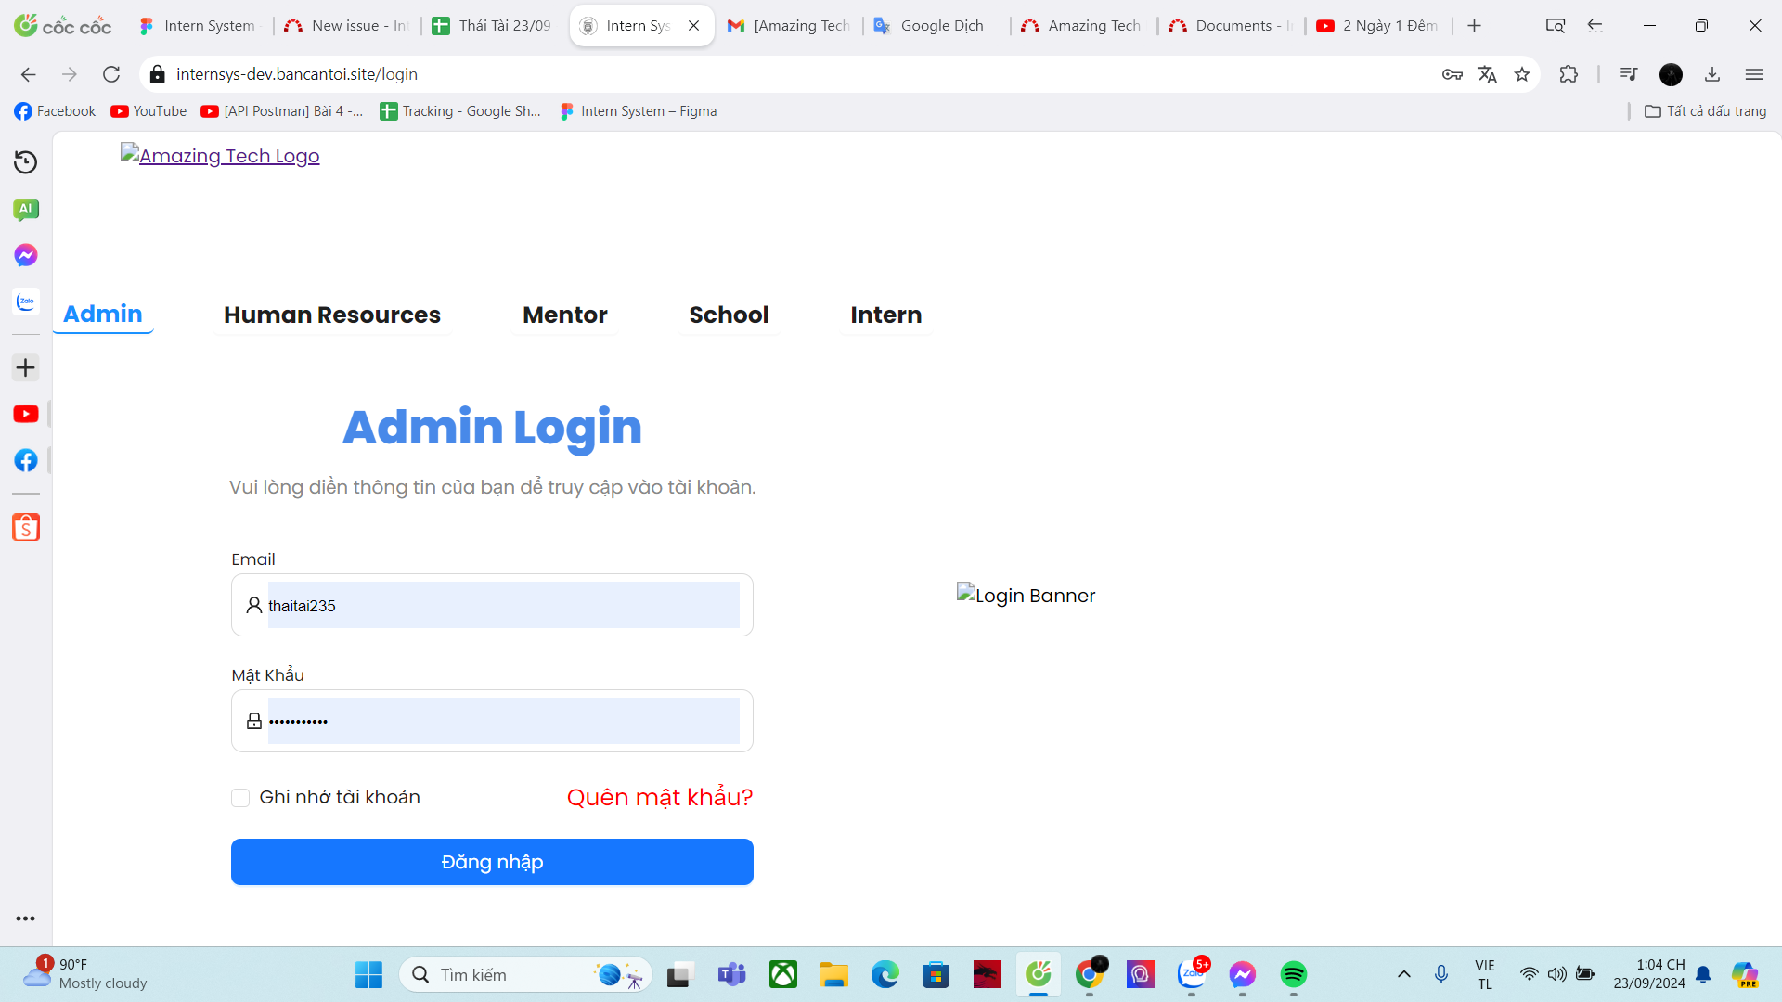Screen dimensions: 1782x1002
Task: Click the Email input field
Action: 503,606
